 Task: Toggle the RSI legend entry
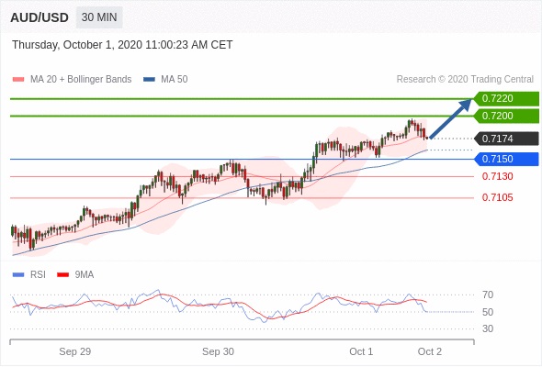28,274
